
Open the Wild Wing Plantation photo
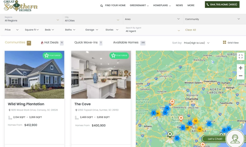(x=34, y=75)
